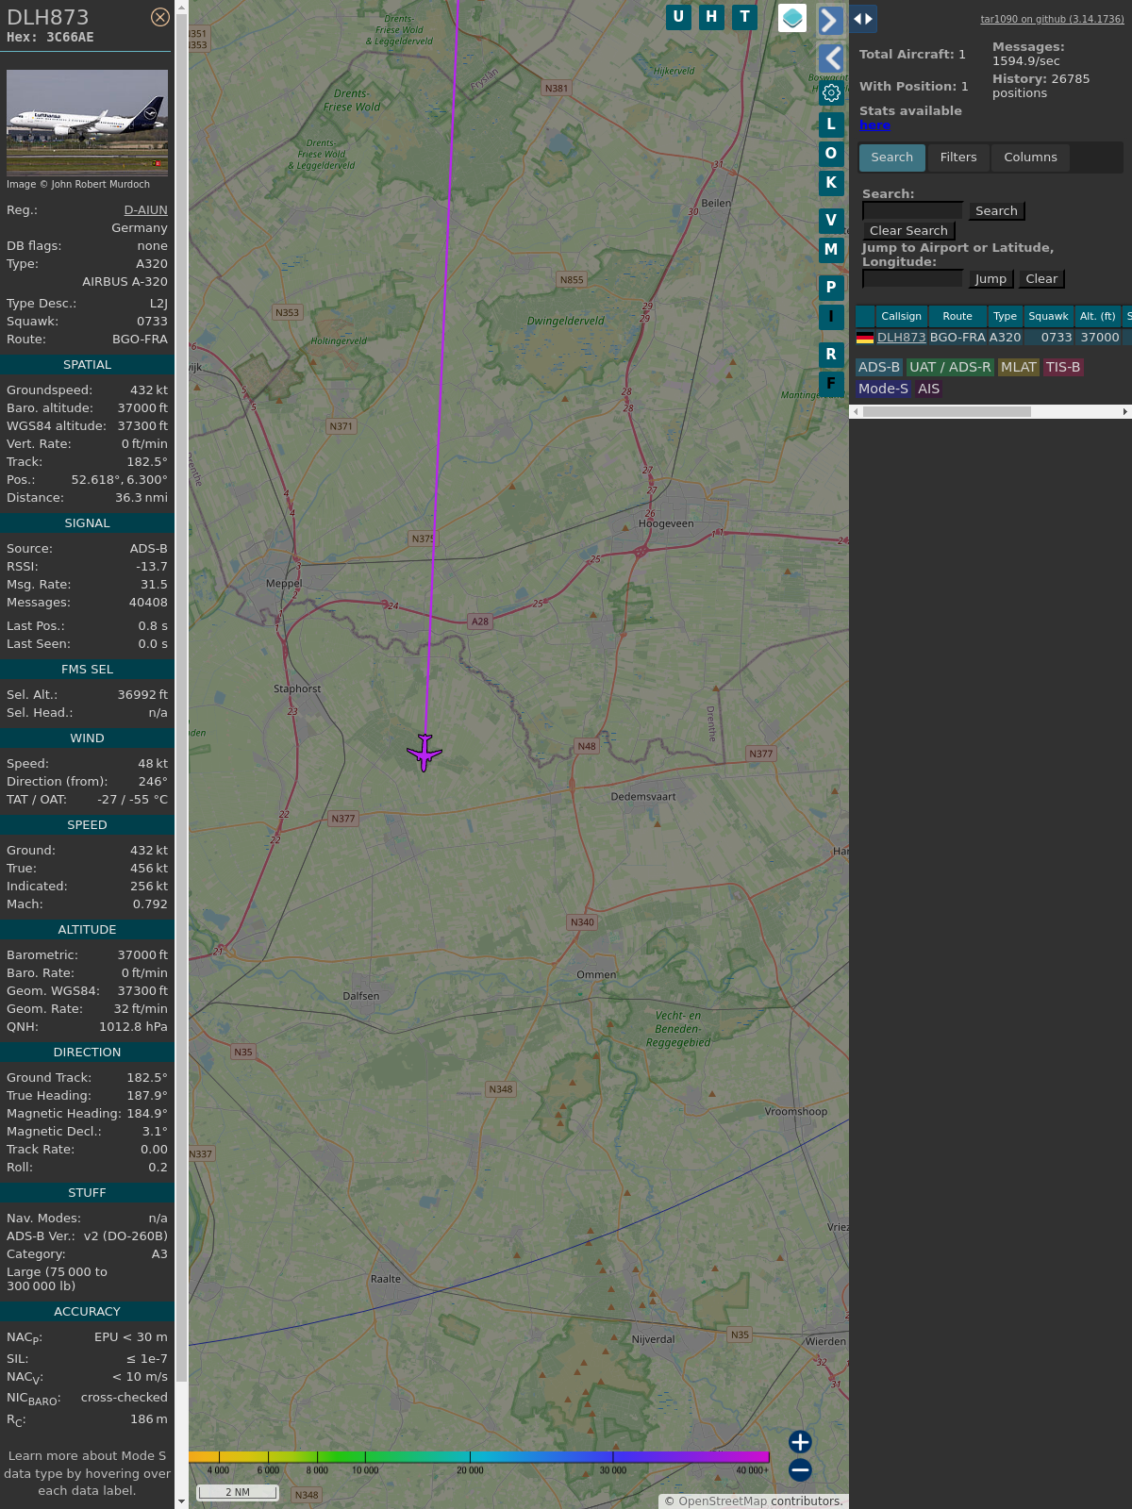Toggle the T map button
The width and height of the screenshot is (1132, 1509).
pos(745,17)
